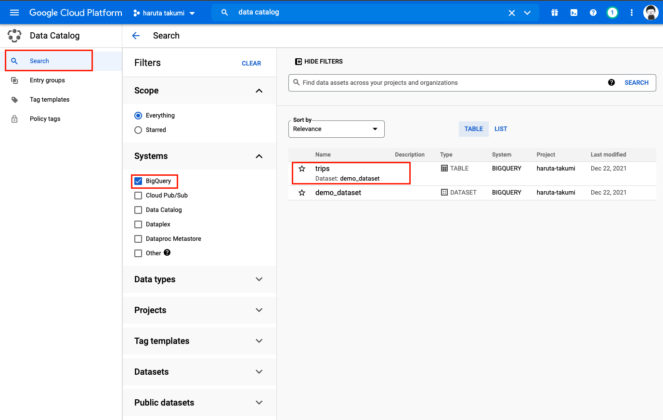Check the Cloud Pub/Sub filter
Viewport: 663px width, 420px height.
pyautogui.click(x=138, y=195)
